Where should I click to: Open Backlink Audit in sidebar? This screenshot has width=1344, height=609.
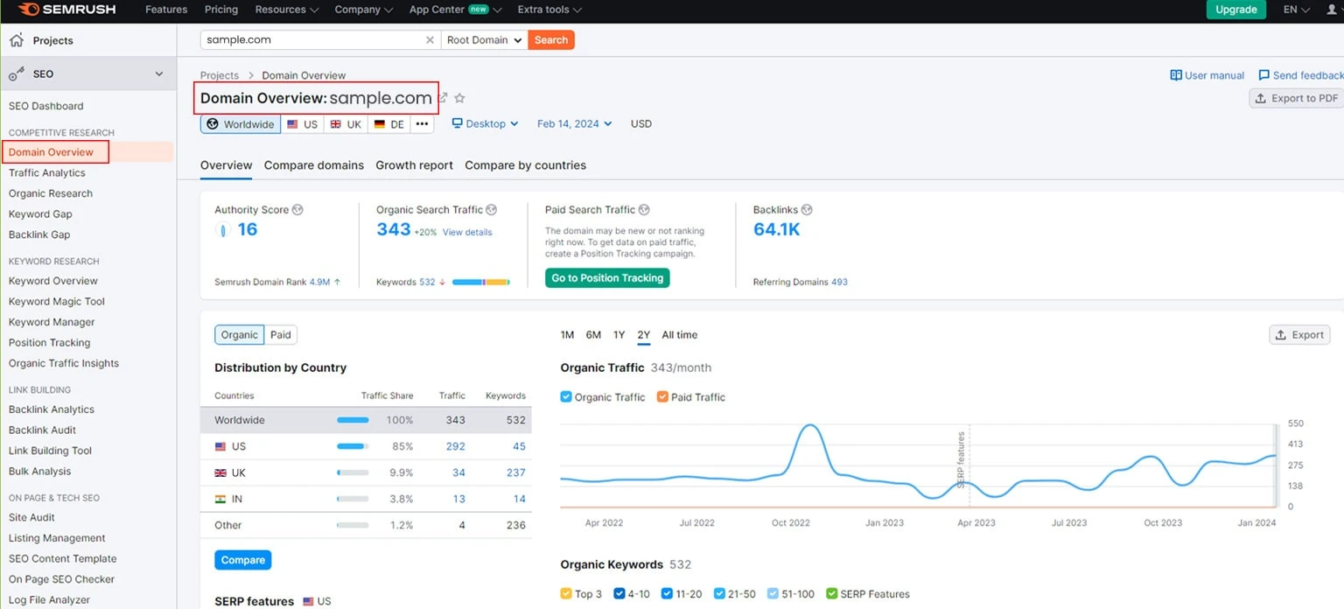tap(42, 430)
